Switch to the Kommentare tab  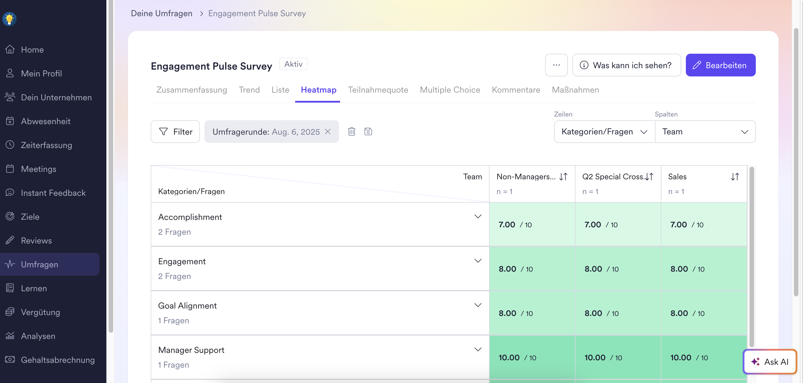click(516, 90)
